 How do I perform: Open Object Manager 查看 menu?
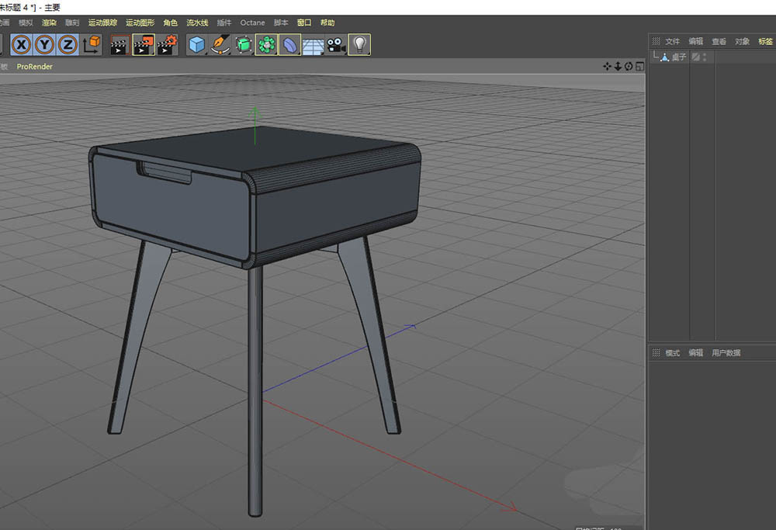pos(719,42)
